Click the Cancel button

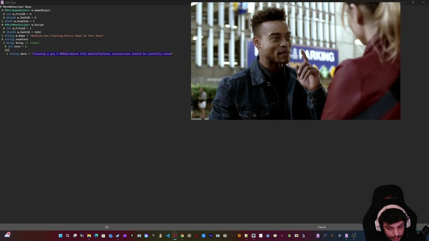[x=321, y=227]
